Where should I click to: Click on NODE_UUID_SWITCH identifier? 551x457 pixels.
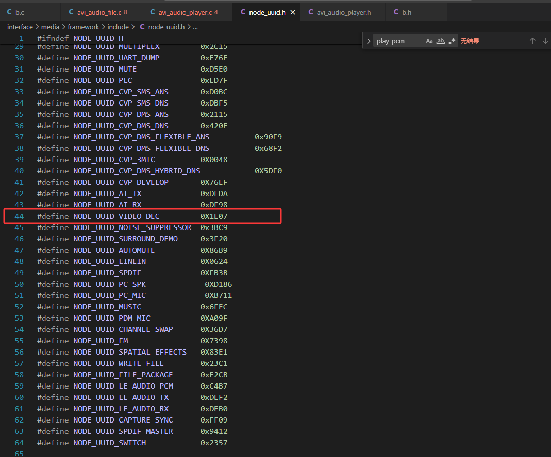click(110, 443)
